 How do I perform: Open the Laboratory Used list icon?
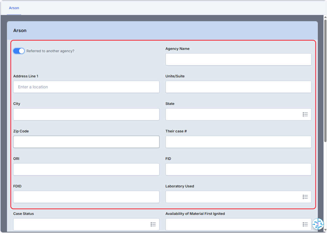(x=305, y=197)
